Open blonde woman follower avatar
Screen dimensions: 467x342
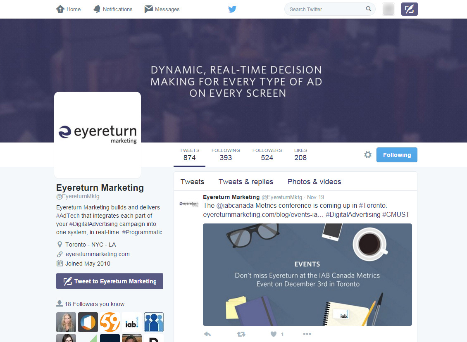point(66,322)
